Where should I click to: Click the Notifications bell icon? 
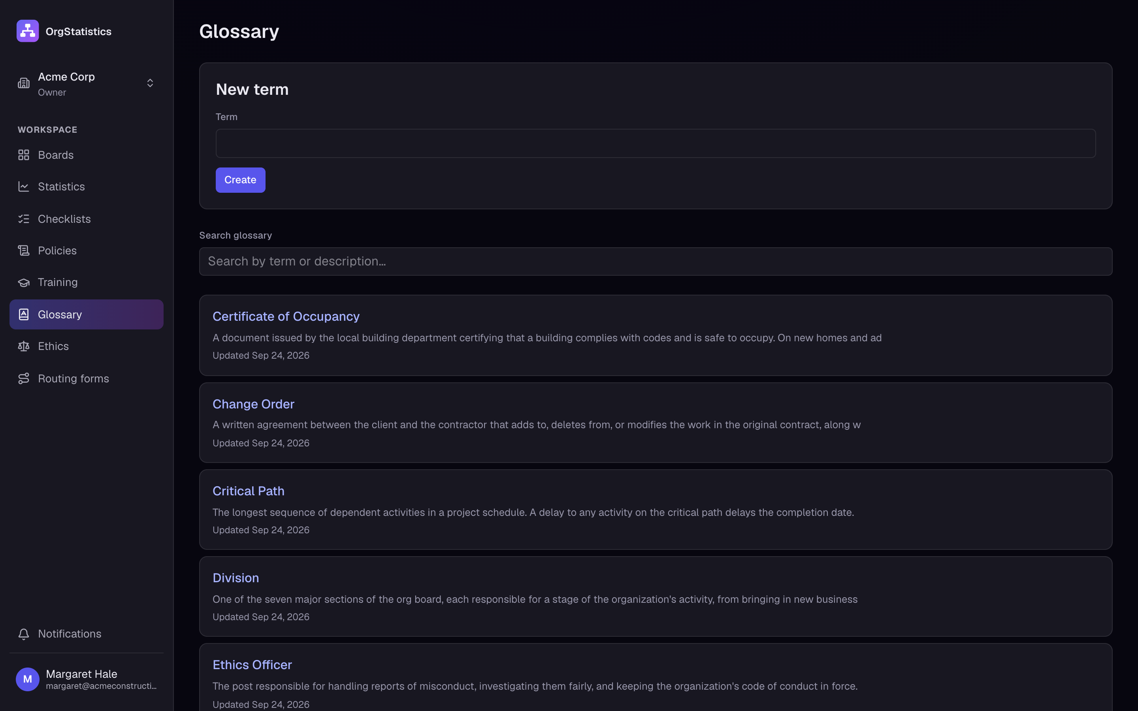click(x=24, y=634)
